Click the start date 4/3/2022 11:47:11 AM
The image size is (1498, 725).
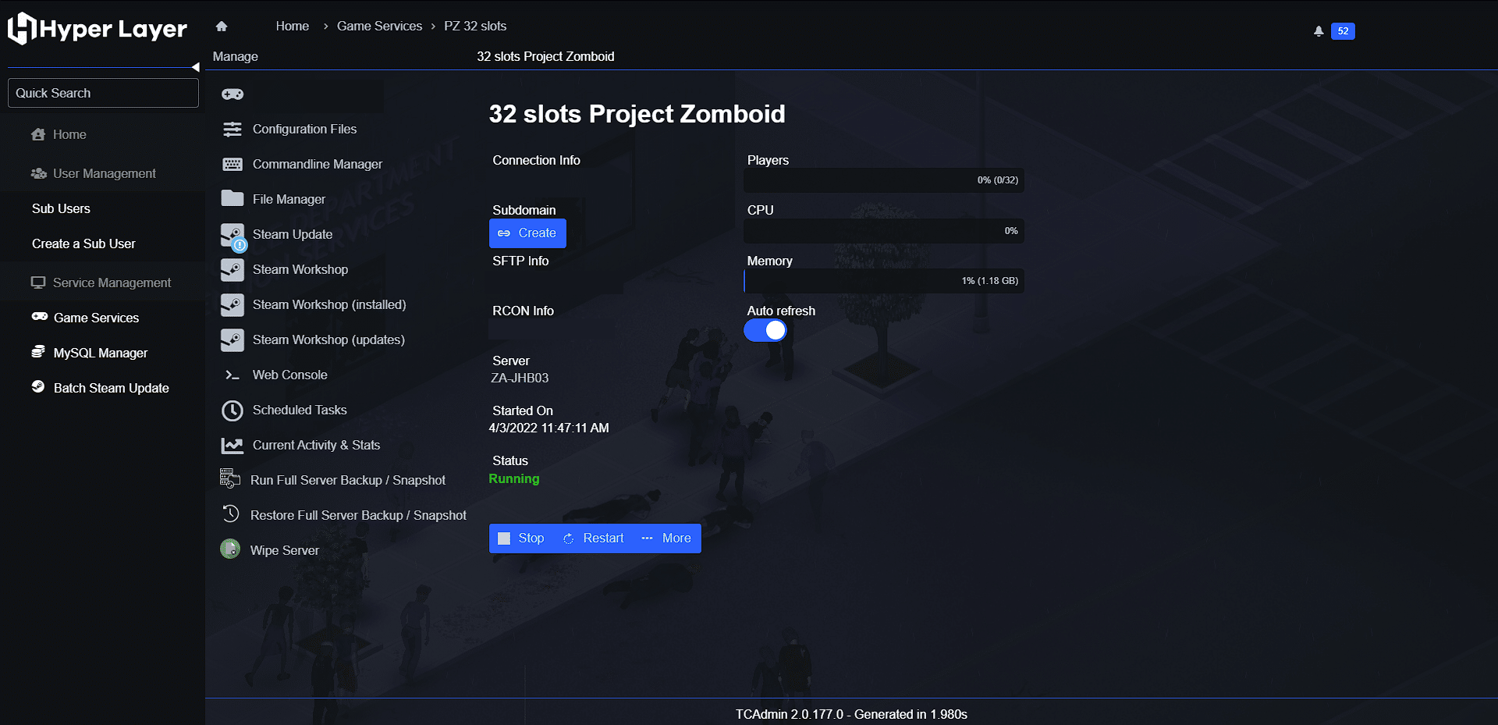[x=549, y=428]
